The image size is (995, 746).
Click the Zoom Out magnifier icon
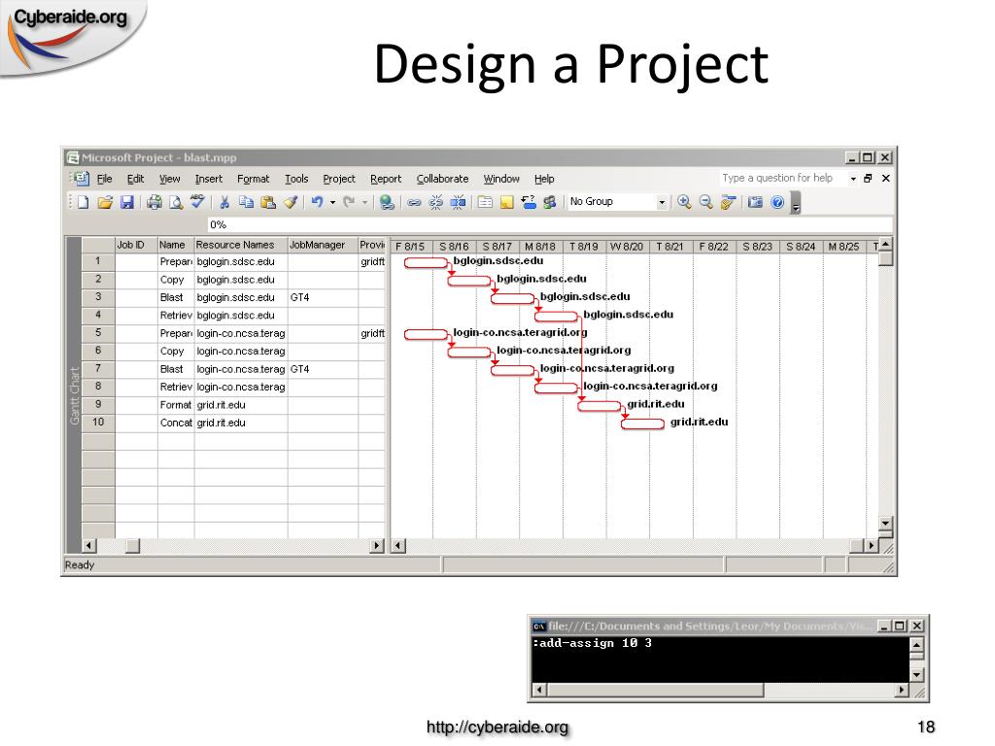705,202
